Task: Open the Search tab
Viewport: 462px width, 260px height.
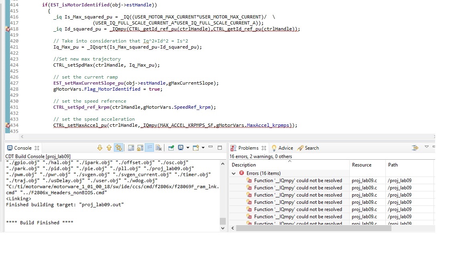Action: click(308, 148)
